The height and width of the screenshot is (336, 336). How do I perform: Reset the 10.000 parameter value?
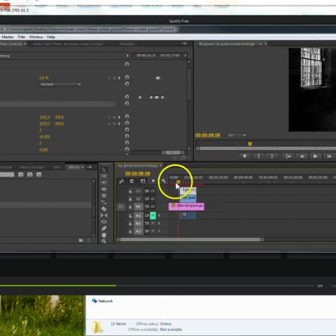tap(127, 136)
